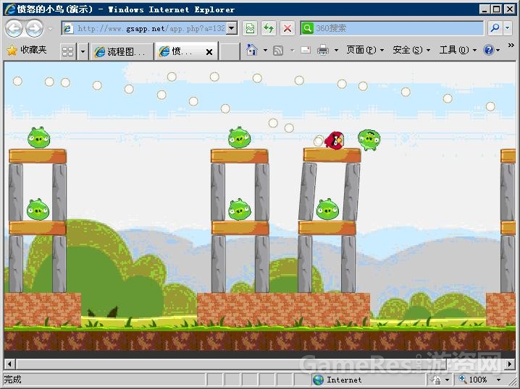Refresh the page with green arrows icon
520x389 pixels.
coord(269,28)
